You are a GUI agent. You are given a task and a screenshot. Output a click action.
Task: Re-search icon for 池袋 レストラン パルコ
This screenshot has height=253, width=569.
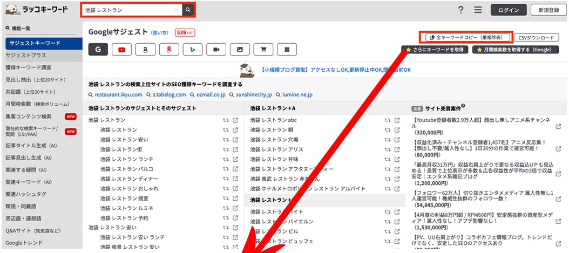coord(226,169)
